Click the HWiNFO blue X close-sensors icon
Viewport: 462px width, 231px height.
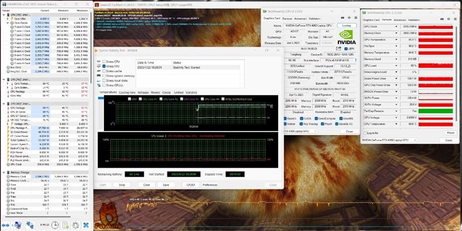[x=85, y=225]
